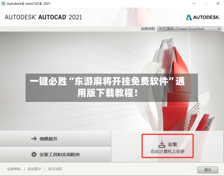
Task: Open the 安装帮助 link
Action: click(14, 169)
